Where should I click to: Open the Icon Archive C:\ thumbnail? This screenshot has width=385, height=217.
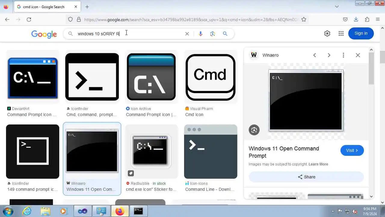tap(151, 77)
